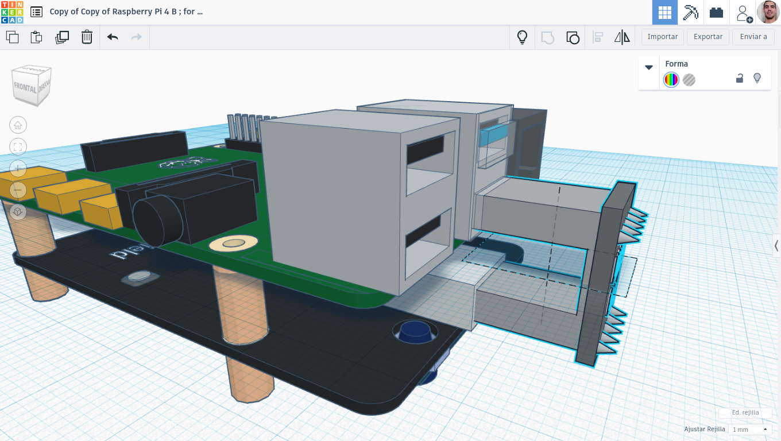Click the Group shapes icon
Viewport: 781px width, 441px height.
click(547, 37)
